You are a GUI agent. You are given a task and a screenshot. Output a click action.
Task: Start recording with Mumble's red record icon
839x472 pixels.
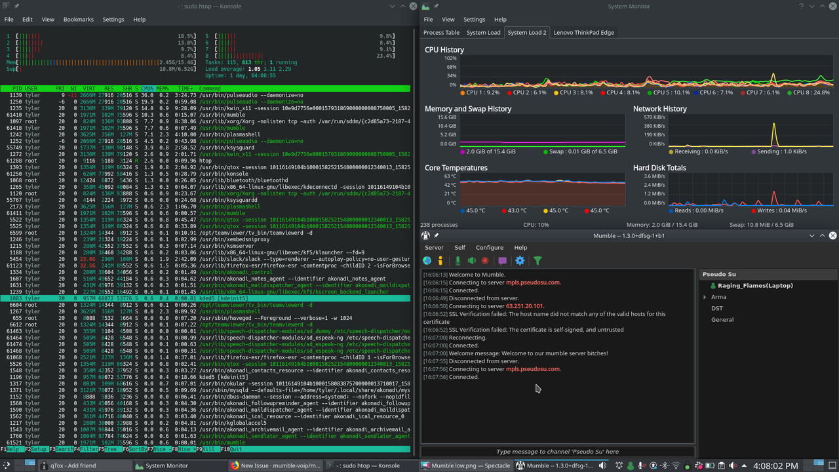click(485, 261)
